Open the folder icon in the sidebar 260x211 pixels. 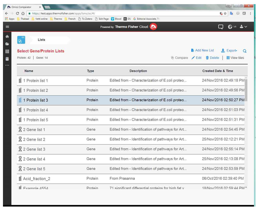pos(7,44)
